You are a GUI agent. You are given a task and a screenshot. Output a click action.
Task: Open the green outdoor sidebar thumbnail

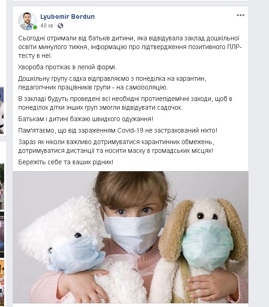(x=2, y=186)
